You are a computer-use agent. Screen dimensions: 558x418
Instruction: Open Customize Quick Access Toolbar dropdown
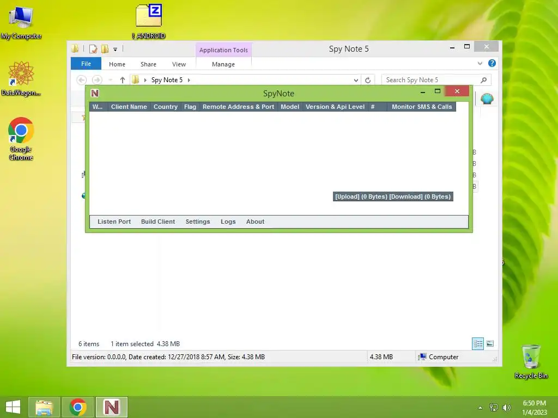[x=115, y=50]
